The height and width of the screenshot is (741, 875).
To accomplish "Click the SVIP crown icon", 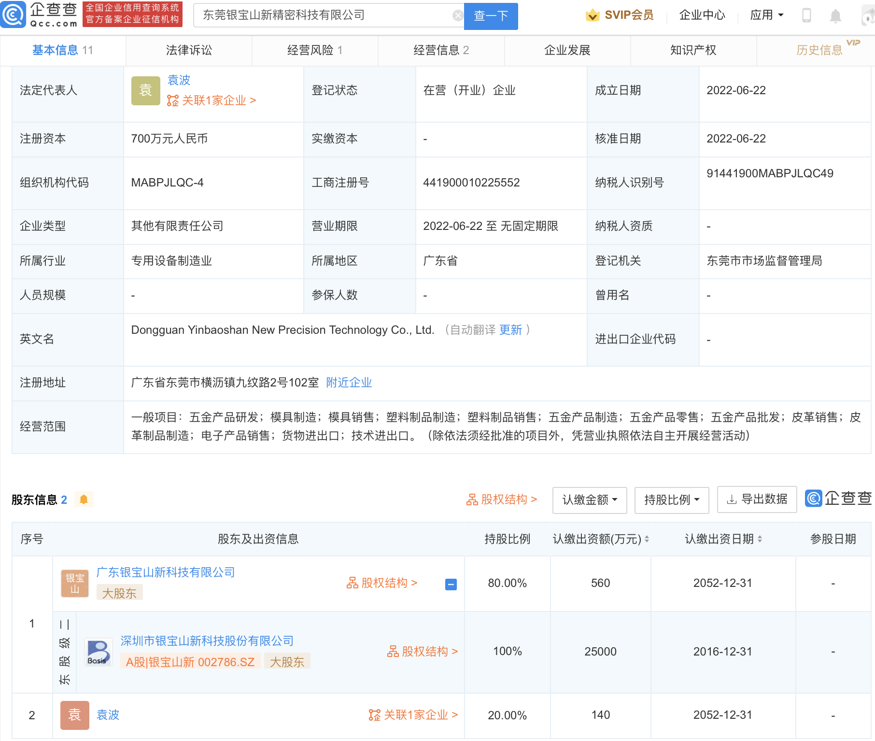I will [x=593, y=15].
